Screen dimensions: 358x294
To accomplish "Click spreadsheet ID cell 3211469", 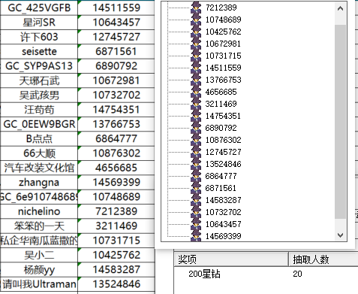I will click(116, 226).
